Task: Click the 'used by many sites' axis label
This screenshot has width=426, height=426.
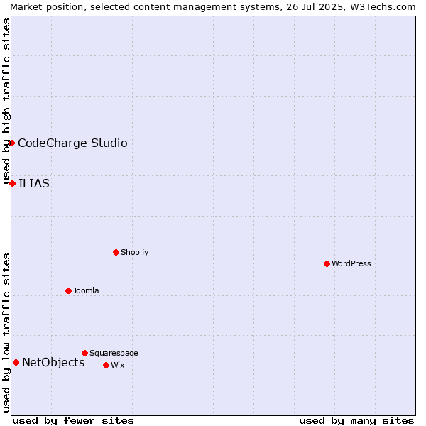Action: point(356,421)
